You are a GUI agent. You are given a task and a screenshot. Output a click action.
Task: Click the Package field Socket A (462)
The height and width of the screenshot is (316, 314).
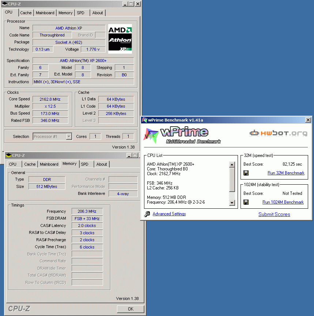click(x=69, y=42)
